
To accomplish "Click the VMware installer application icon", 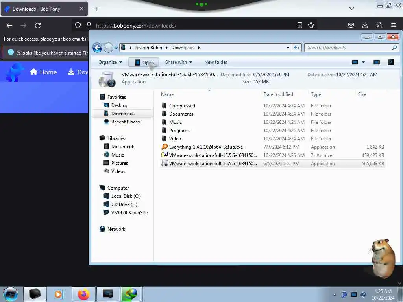I will coord(164,163).
